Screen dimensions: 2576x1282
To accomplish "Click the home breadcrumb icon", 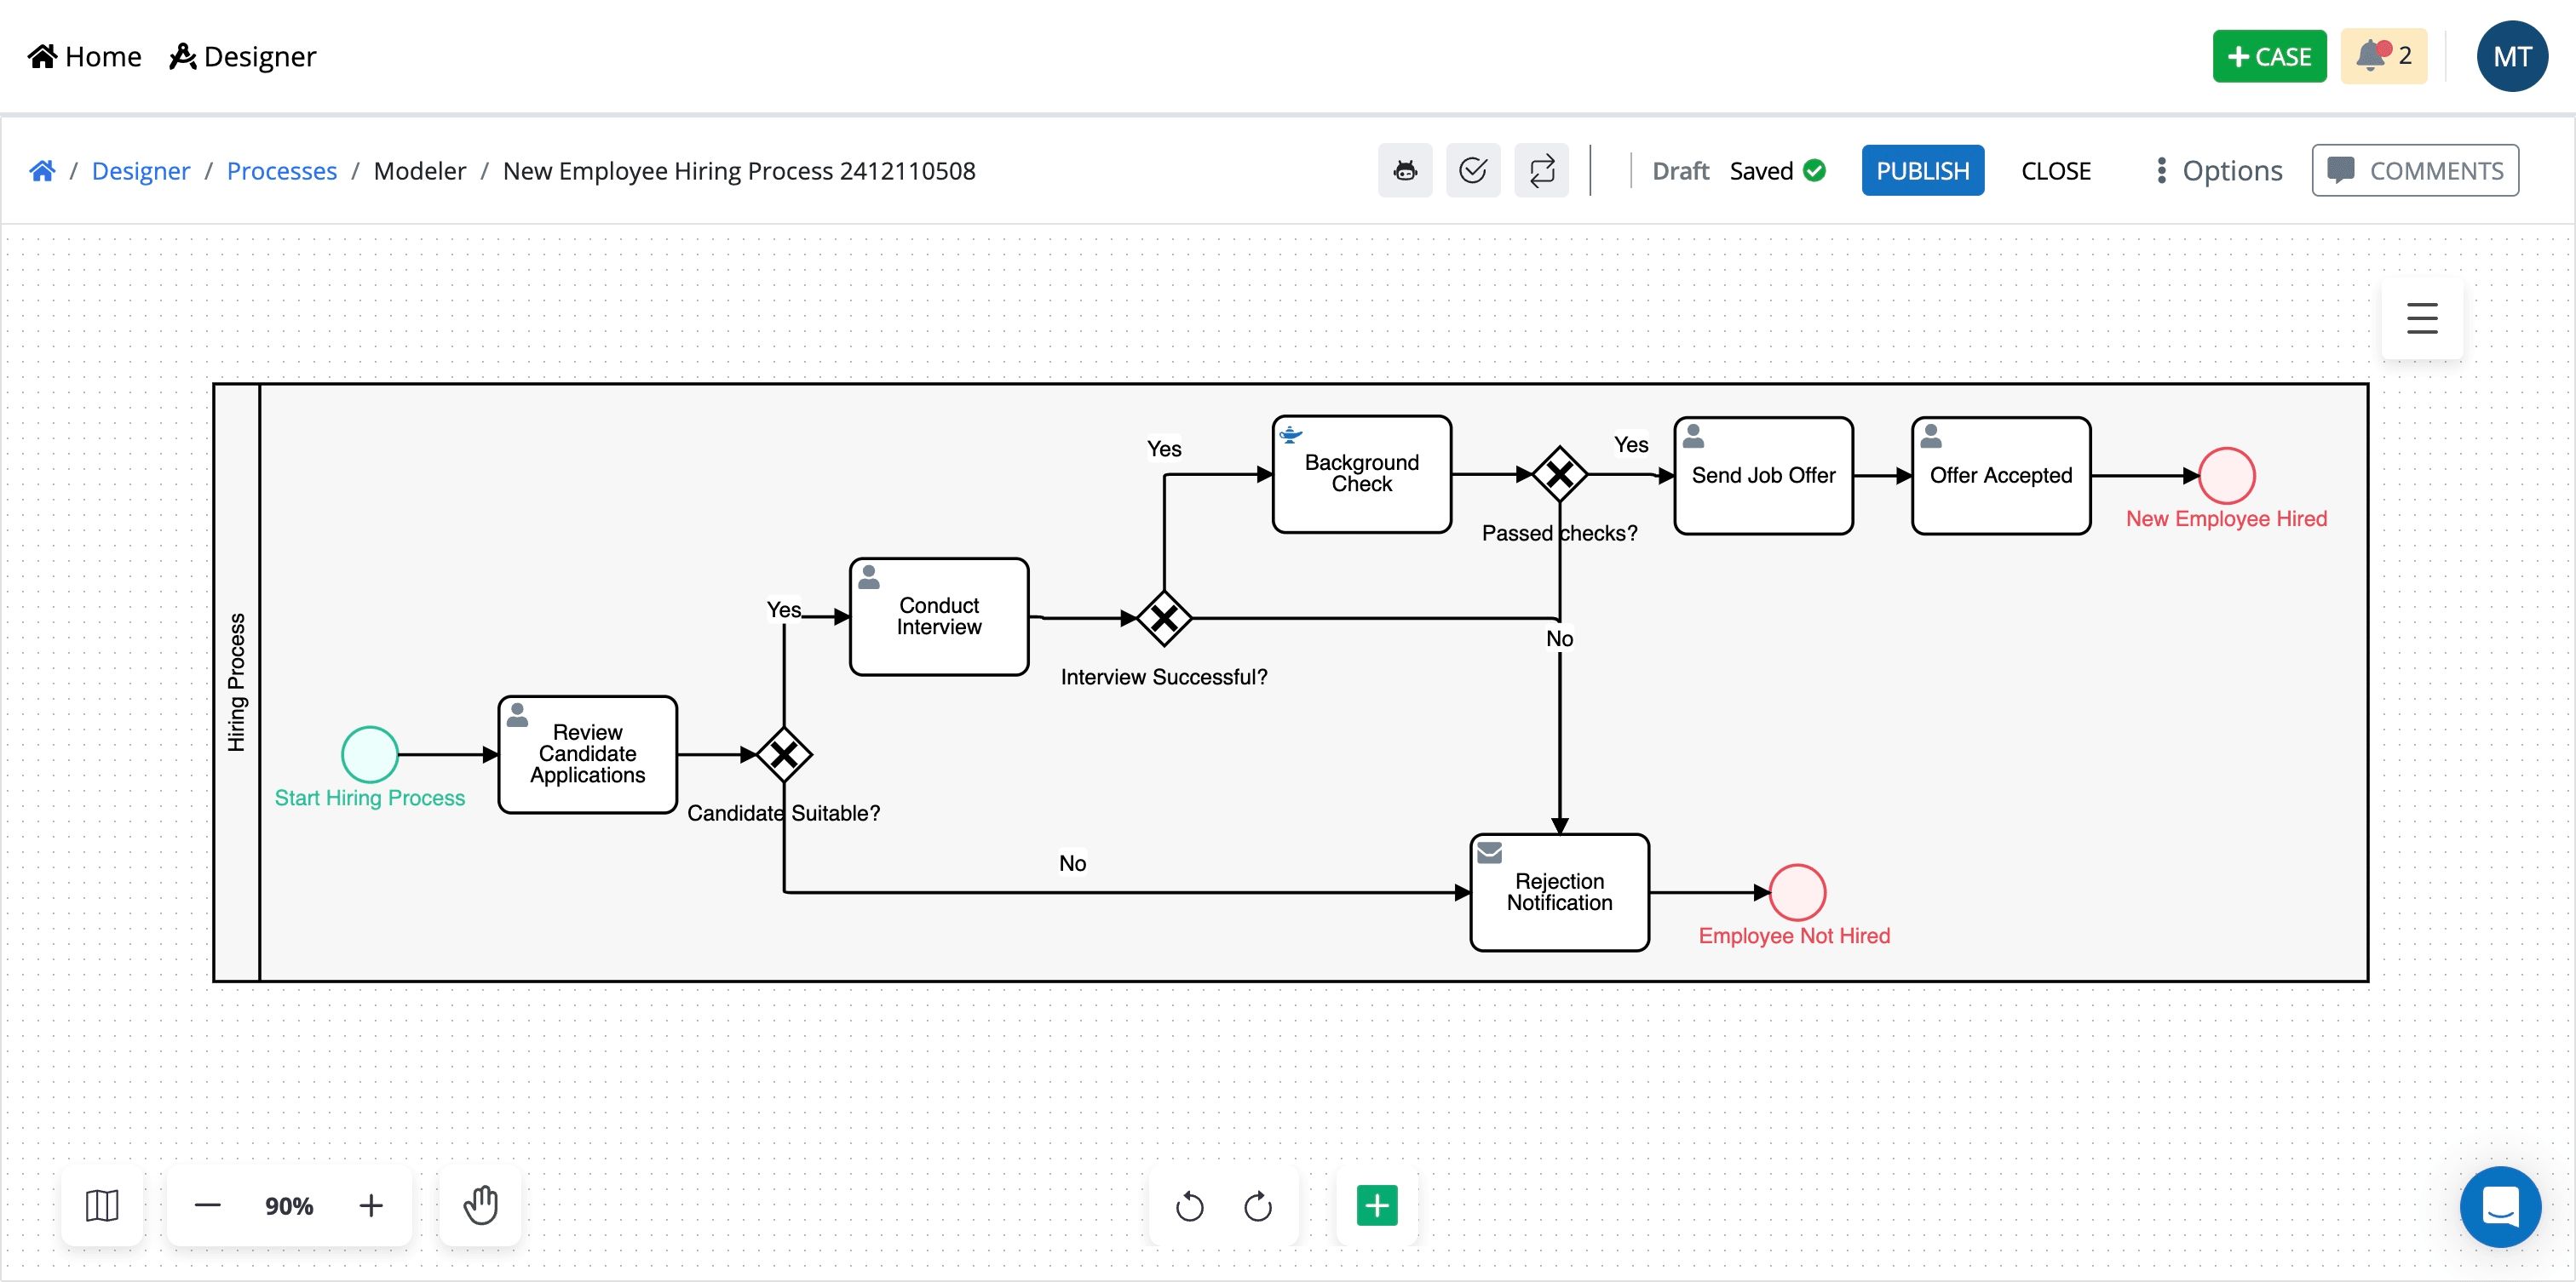I will [42, 171].
